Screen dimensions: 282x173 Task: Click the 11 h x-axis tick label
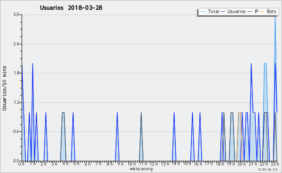pos(143,164)
